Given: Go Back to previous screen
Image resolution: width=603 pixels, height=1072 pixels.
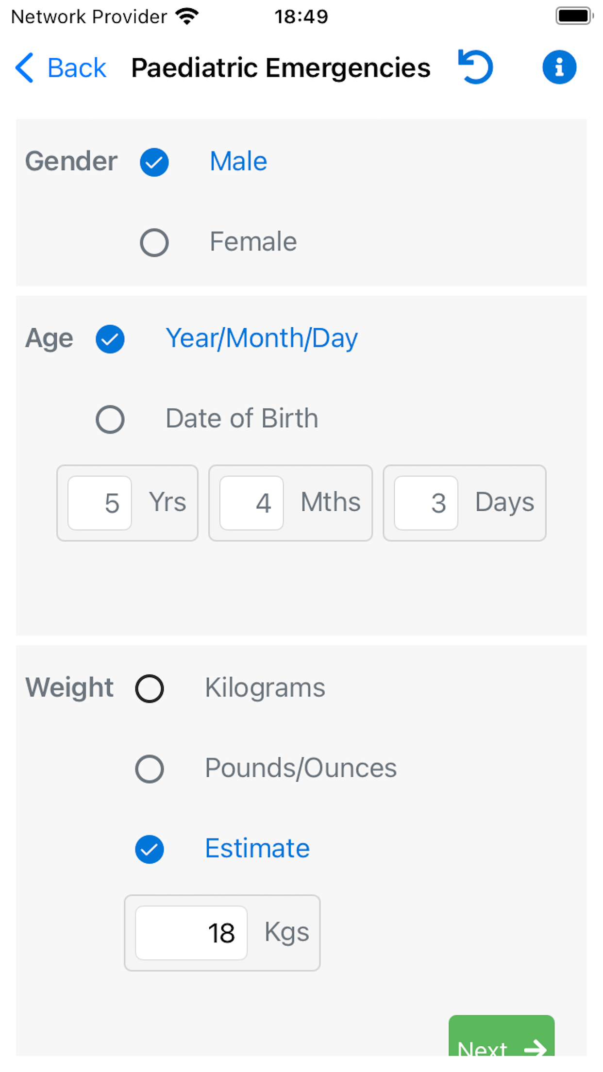Looking at the screenshot, I should [x=61, y=67].
